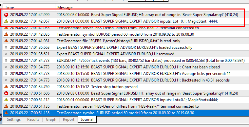
Task: Select the Journal tab
Action: pos(87,119)
